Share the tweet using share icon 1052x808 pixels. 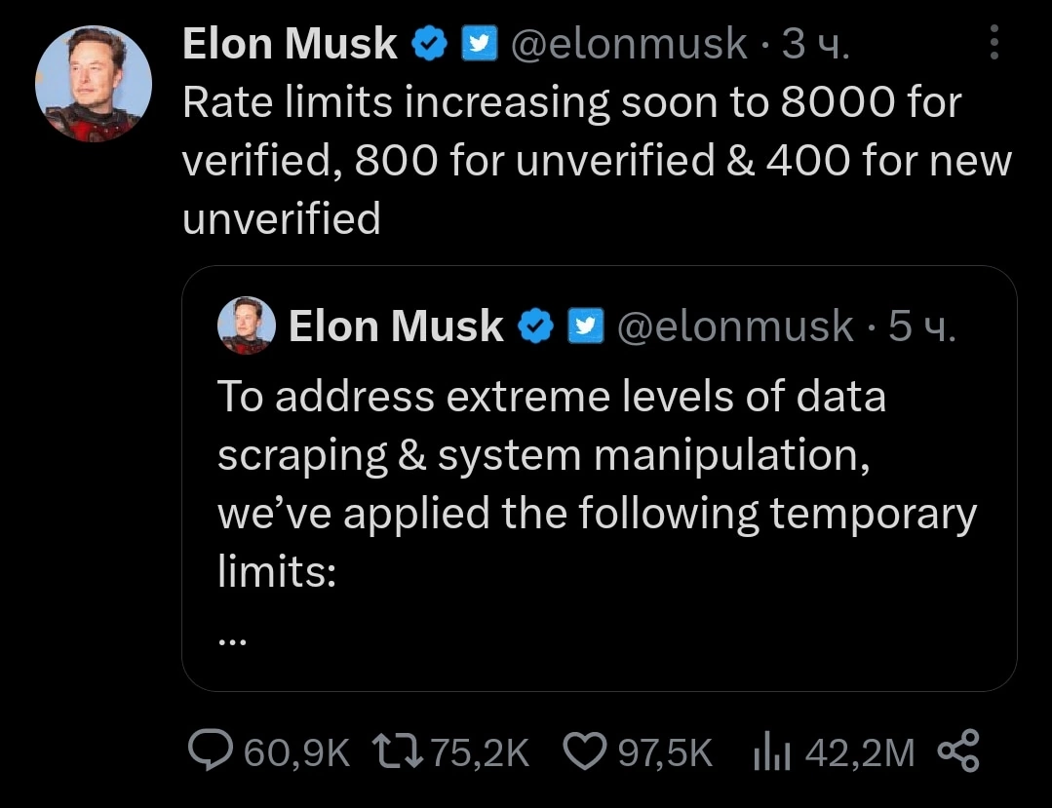pos(957,751)
